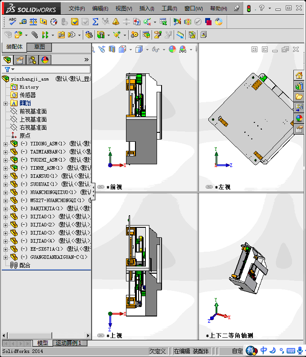The height and width of the screenshot is (357, 306).
Task: Open the Apply Scene icon
Action: click(x=183, y=49)
